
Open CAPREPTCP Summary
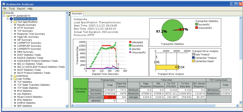pos(29,43)
